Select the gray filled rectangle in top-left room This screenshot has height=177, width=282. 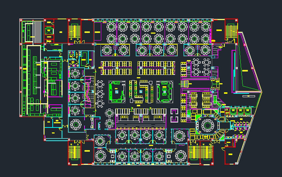[x=38, y=32]
